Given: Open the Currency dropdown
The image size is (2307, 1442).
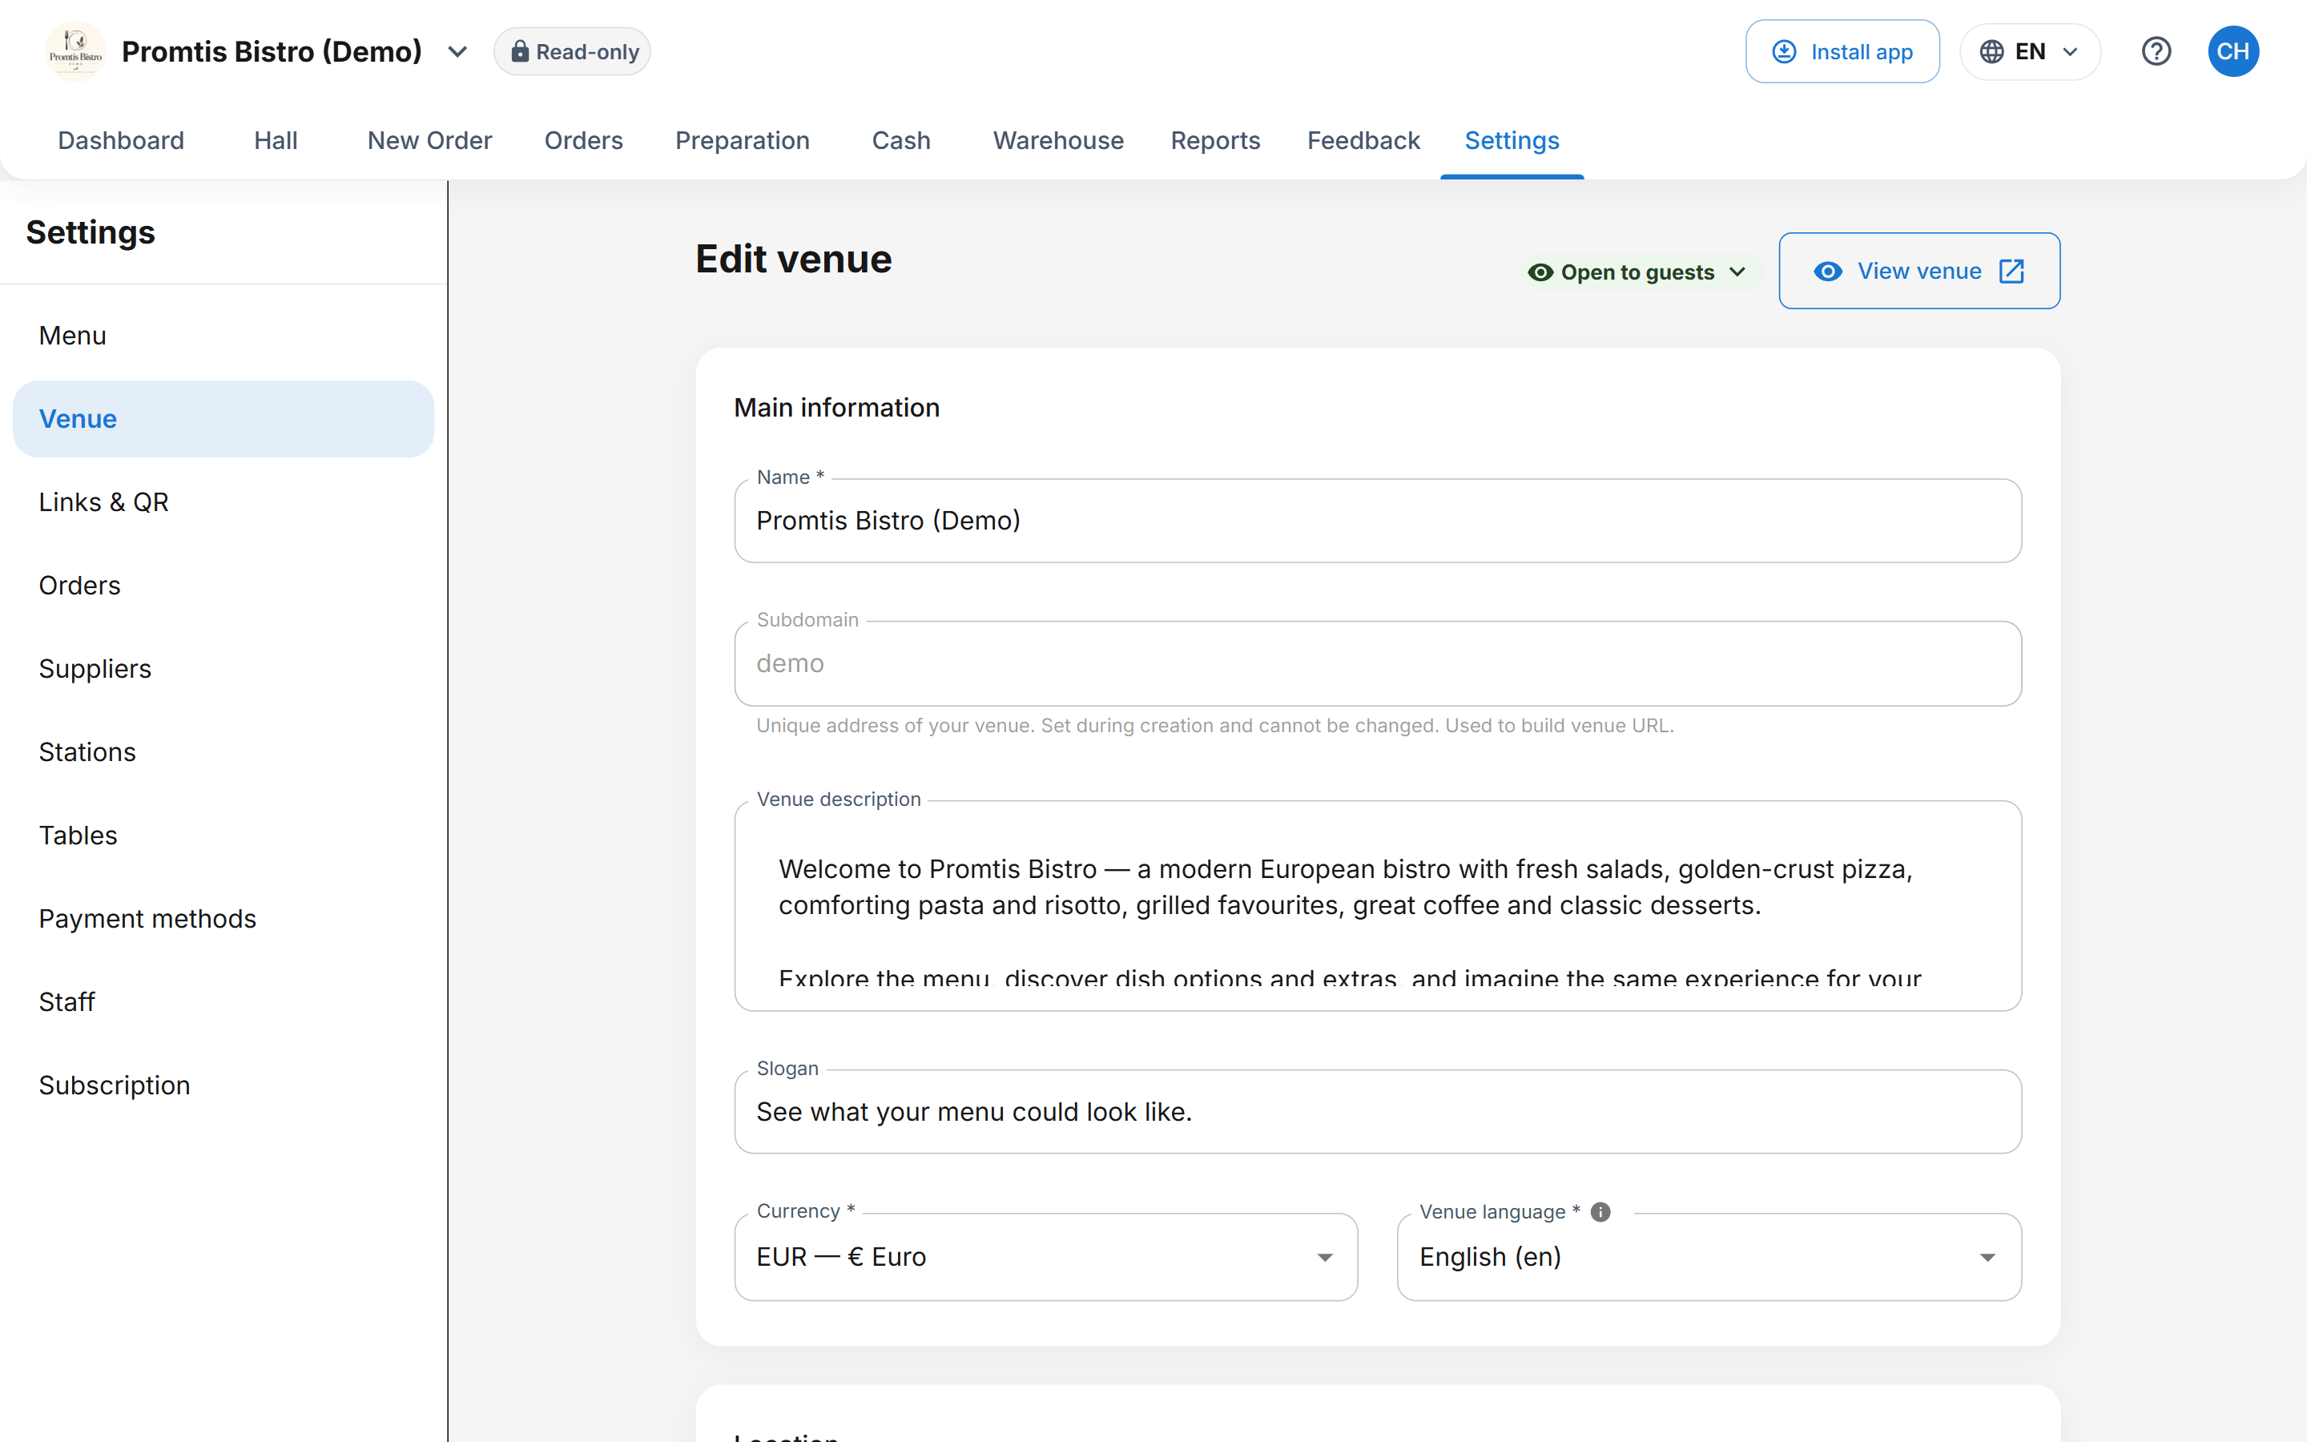Looking at the screenshot, I should coord(1046,1256).
